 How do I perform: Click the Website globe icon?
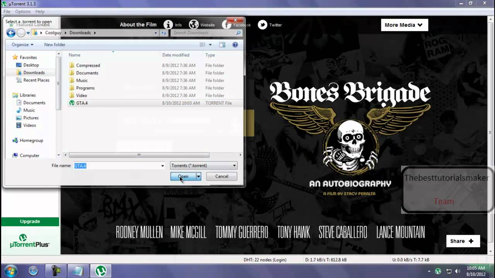pyautogui.click(x=194, y=25)
